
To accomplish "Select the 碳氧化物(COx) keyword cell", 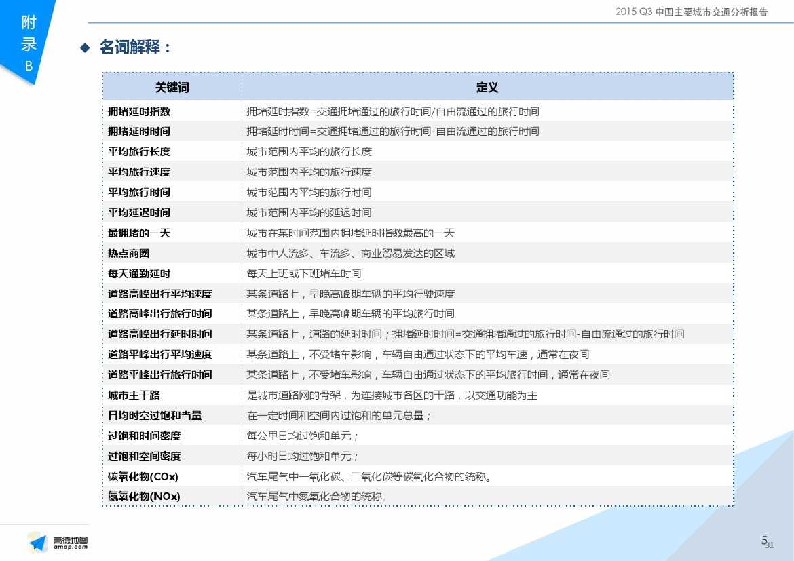I will (x=143, y=476).
